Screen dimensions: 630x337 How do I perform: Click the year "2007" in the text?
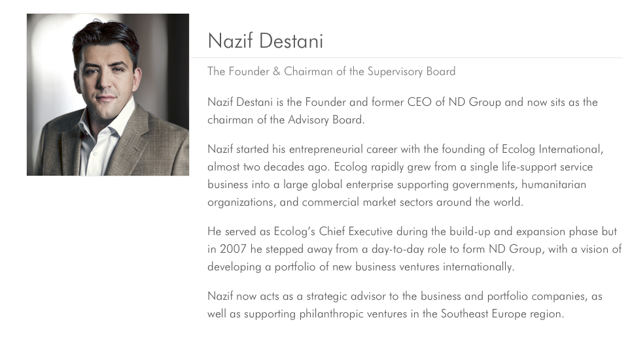234,249
